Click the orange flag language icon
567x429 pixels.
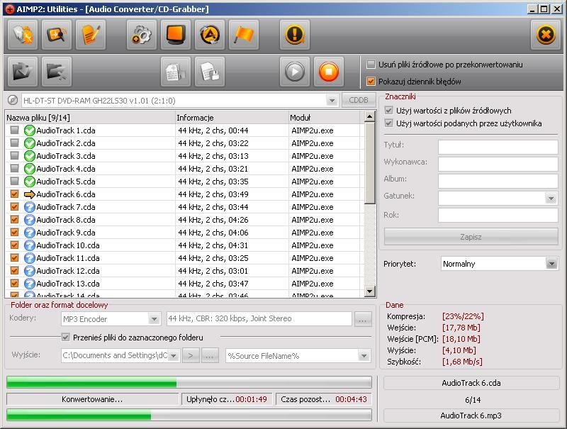pyautogui.click(x=243, y=35)
